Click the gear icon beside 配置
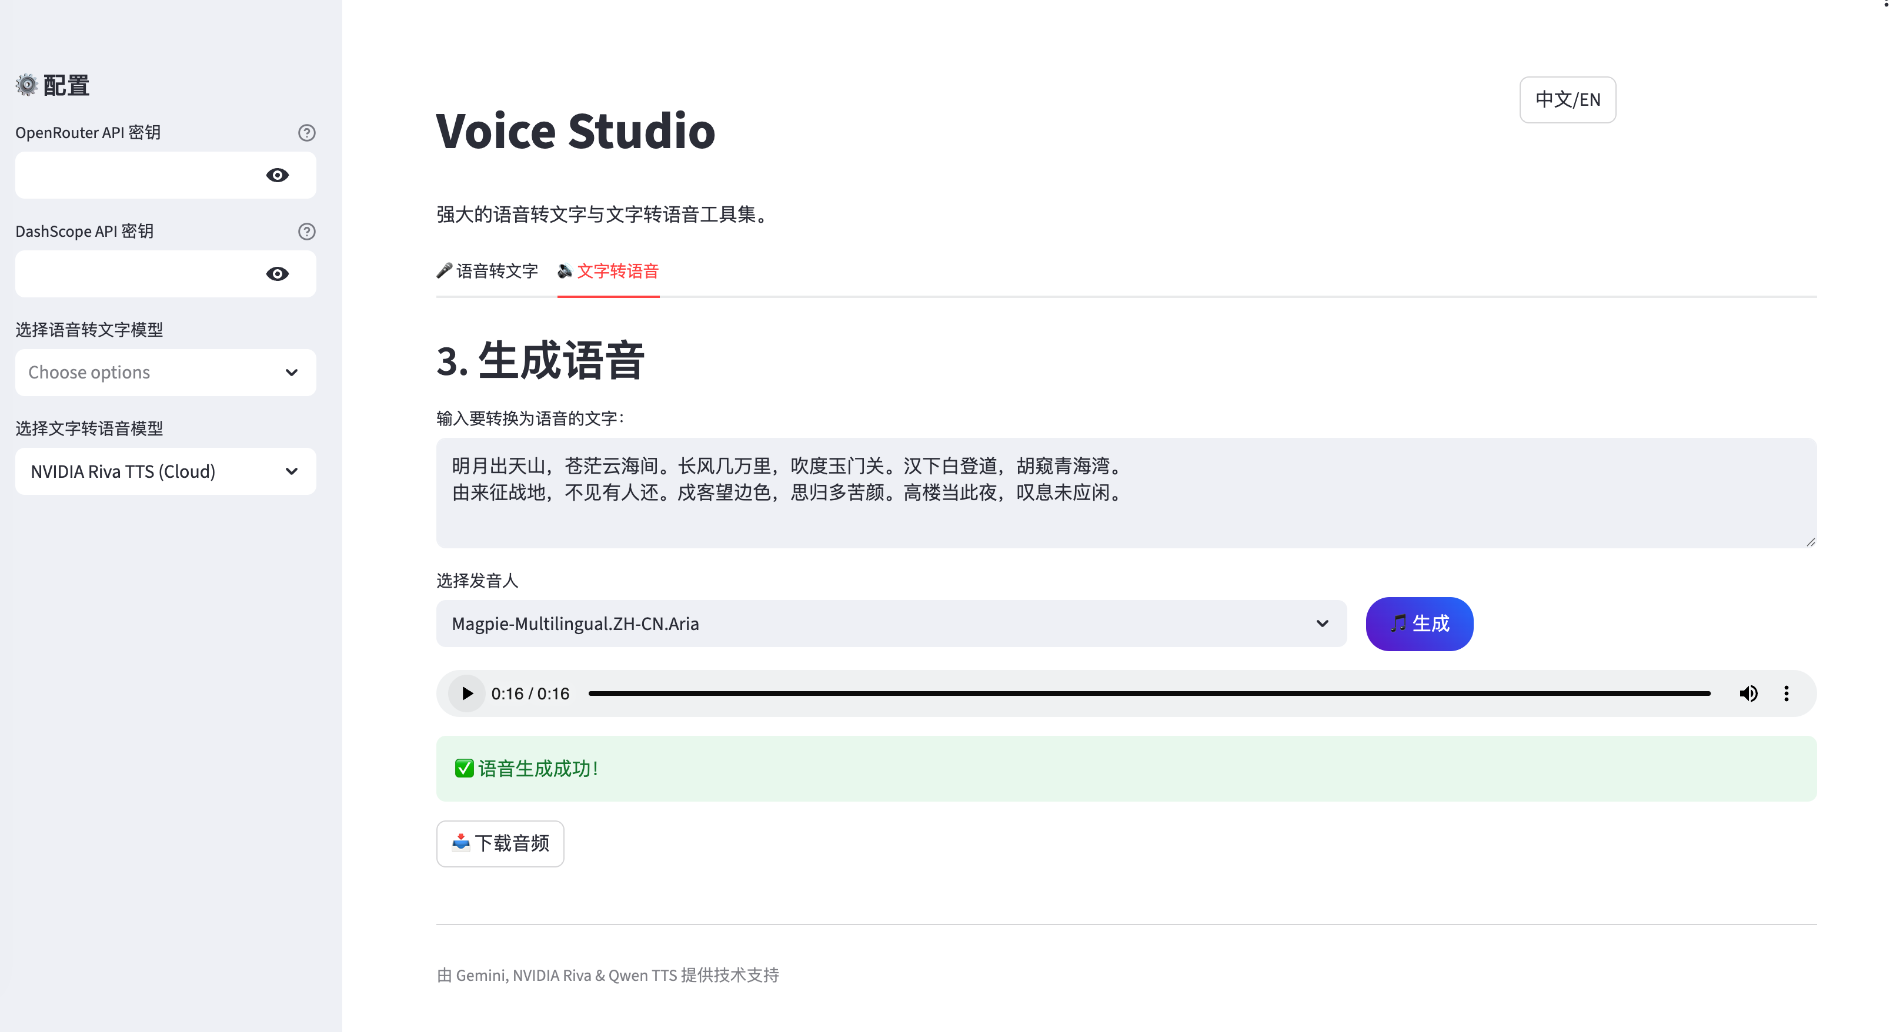 pos(26,85)
